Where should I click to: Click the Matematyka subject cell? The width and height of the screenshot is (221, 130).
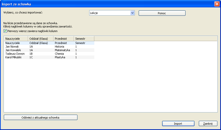(62, 50)
